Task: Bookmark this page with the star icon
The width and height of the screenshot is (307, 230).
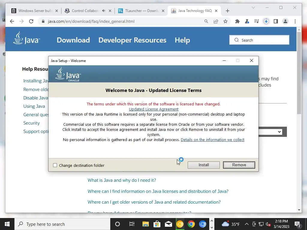Action: click(x=225, y=21)
